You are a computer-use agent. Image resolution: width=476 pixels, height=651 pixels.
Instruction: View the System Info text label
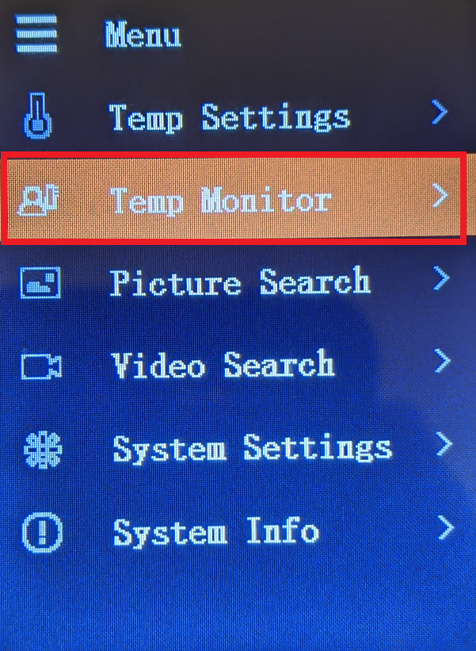click(x=216, y=531)
